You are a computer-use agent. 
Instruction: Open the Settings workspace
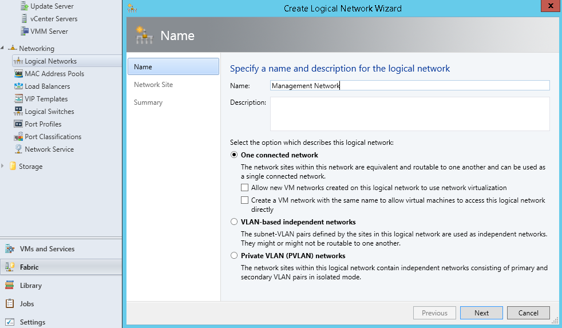(x=61, y=322)
